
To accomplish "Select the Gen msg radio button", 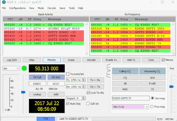I will click(x=152, y=98).
